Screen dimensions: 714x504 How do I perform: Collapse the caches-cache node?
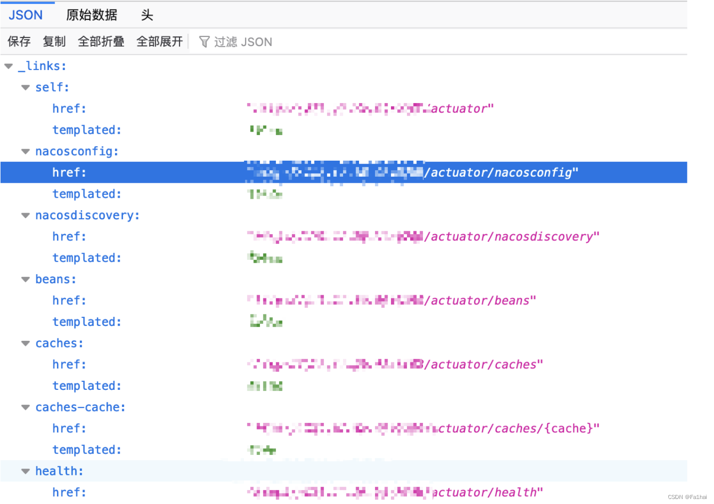(x=25, y=408)
